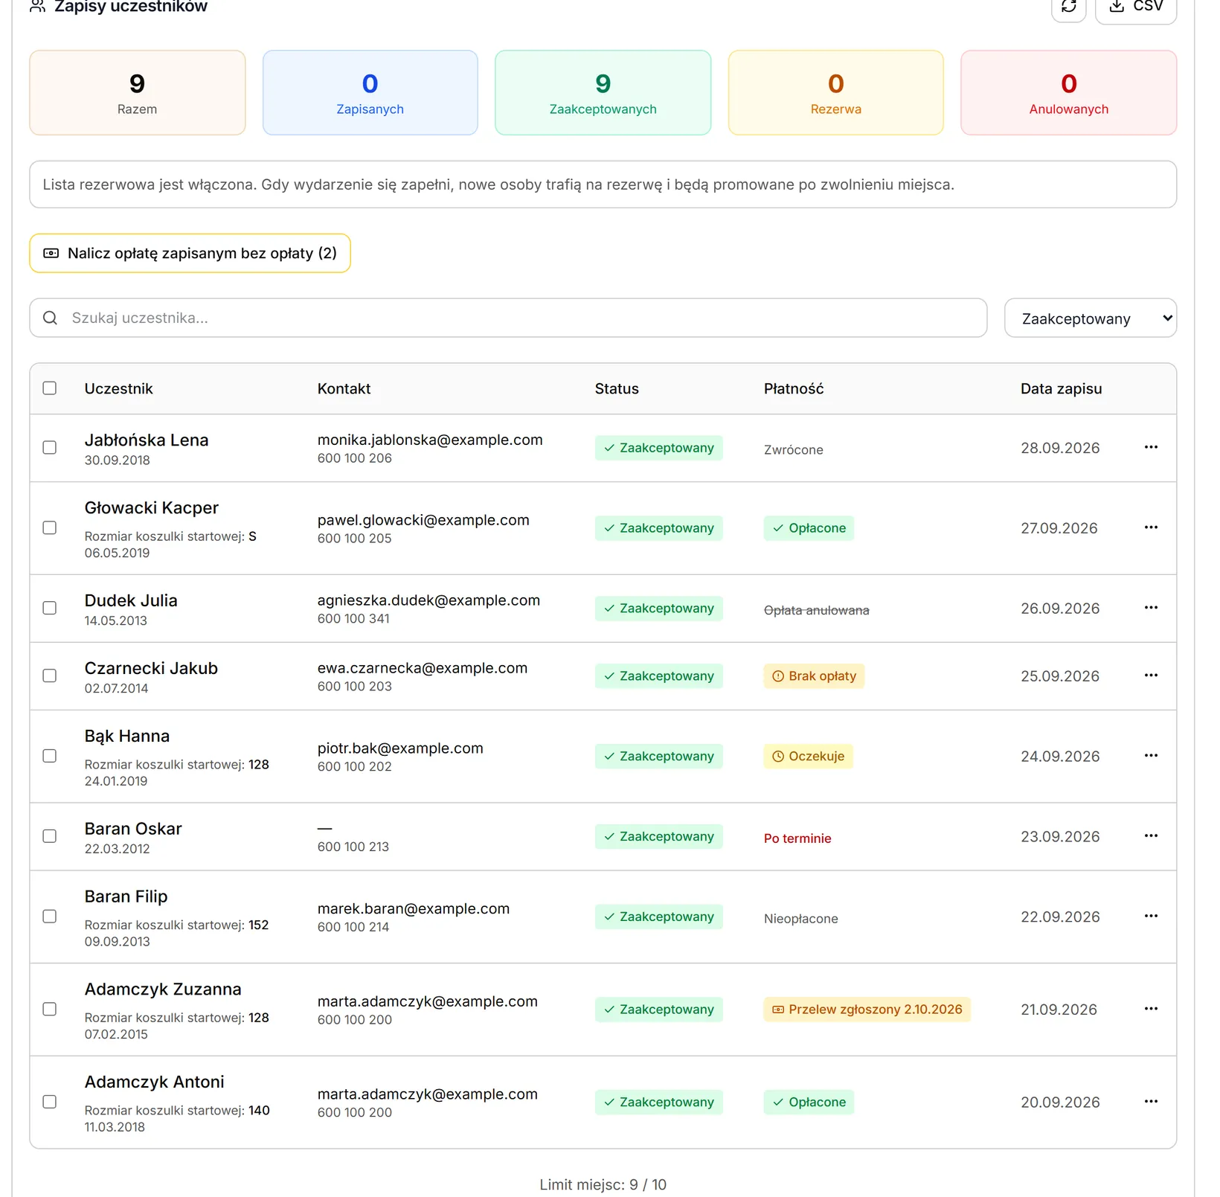Tick the checkbox for Adamczyk Zuzanna
The width and height of the screenshot is (1220, 1197).
tap(50, 1010)
